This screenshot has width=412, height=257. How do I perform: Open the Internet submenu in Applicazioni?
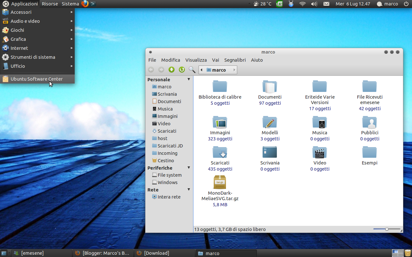click(19, 48)
